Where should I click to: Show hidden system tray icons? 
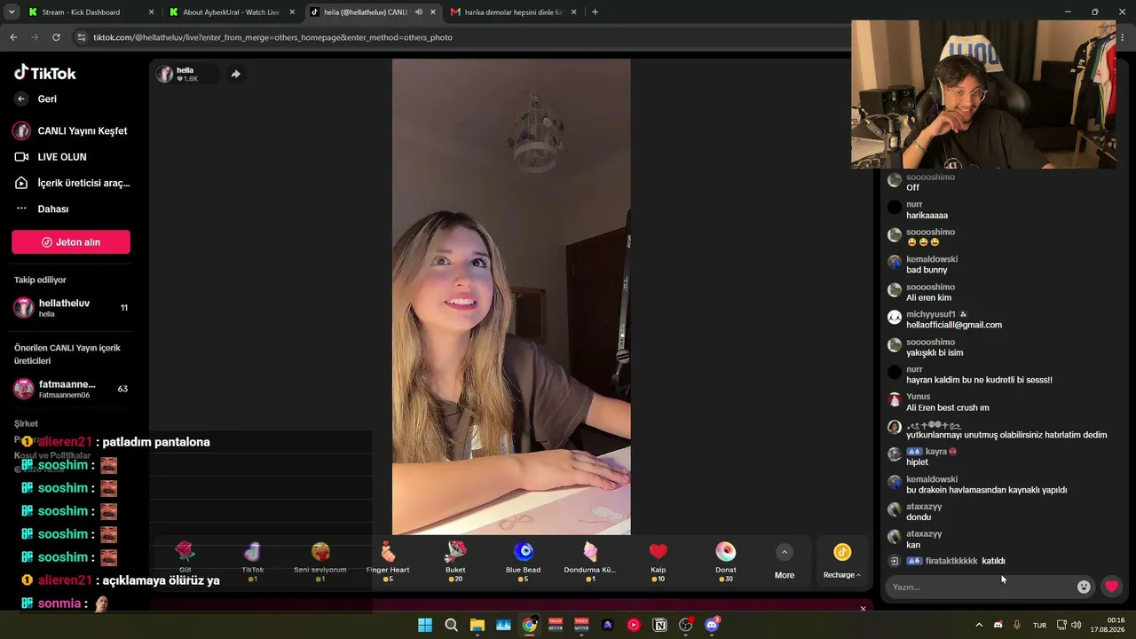979,625
